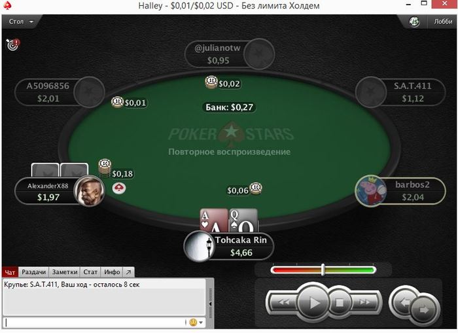Screen dimensions: 458x333
Task: Go to previous hand arrow button
Action: pos(405,302)
